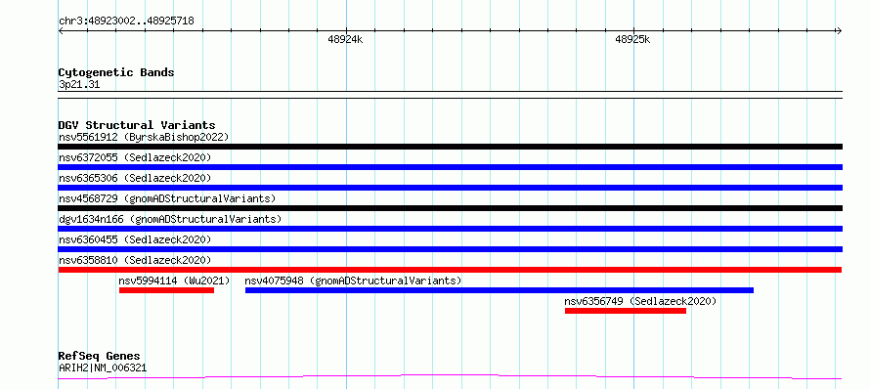Viewport: 870px width, 389px height.
Task: Click the Cytogenetic Bands track title
Action: (116, 72)
